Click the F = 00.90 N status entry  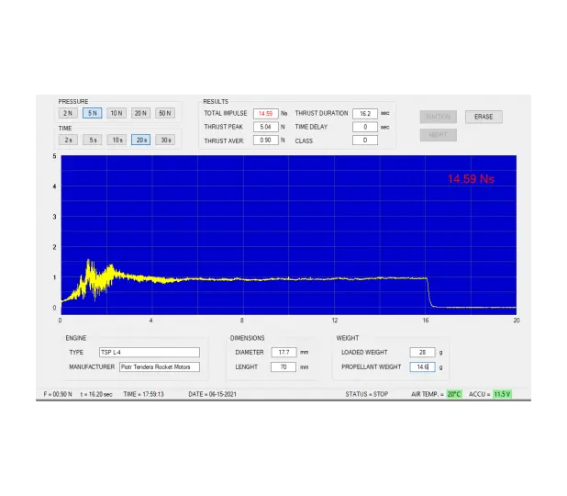58,394
